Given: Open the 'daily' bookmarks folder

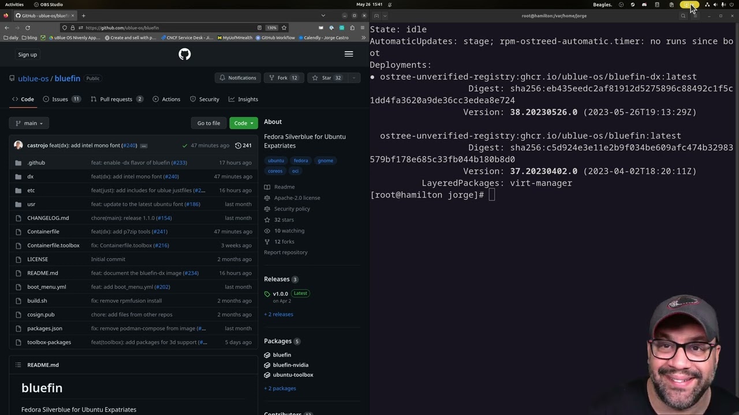Looking at the screenshot, I should pyautogui.click(x=11, y=37).
